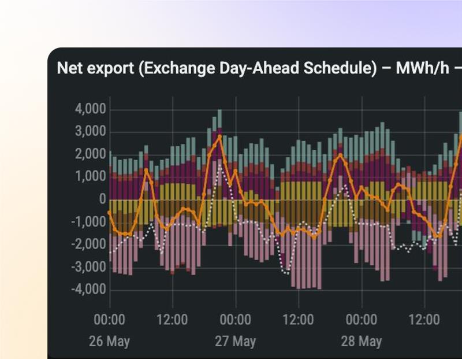Select the 00:00 label above 27 May
The image size is (462, 359).
click(x=235, y=320)
